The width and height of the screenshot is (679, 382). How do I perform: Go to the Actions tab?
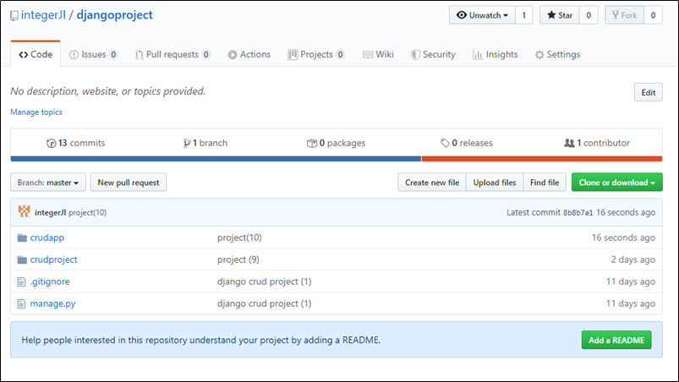point(249,54)
